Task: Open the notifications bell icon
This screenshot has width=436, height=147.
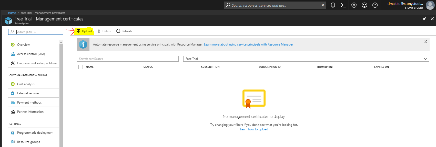Action: (x=333, y=5)
